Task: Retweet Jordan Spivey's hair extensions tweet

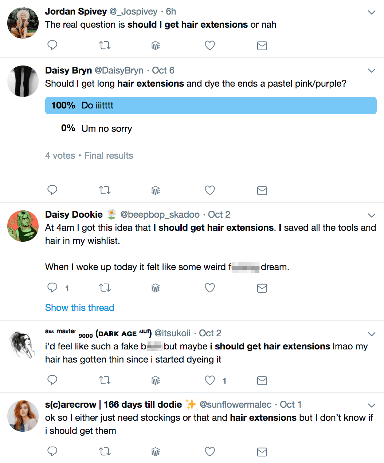Action: [x=105, y=45]
